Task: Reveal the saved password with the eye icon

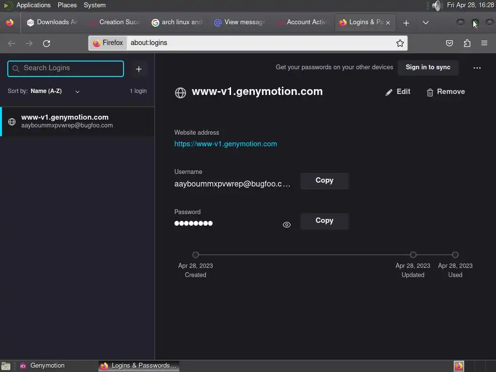Action: coord(287,225)
